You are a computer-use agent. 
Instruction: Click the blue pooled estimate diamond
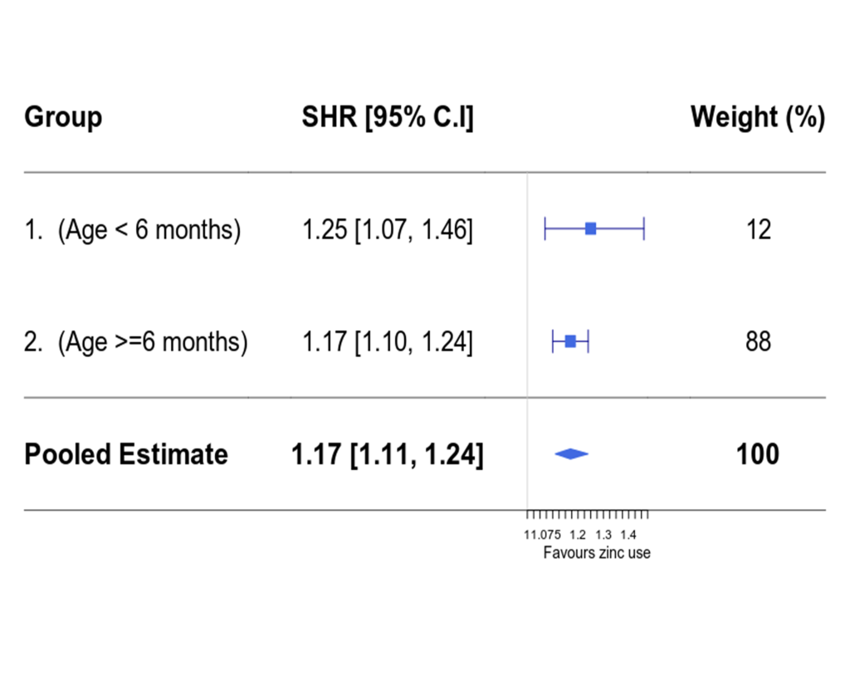pyautogui.click(x=571, y=454)
